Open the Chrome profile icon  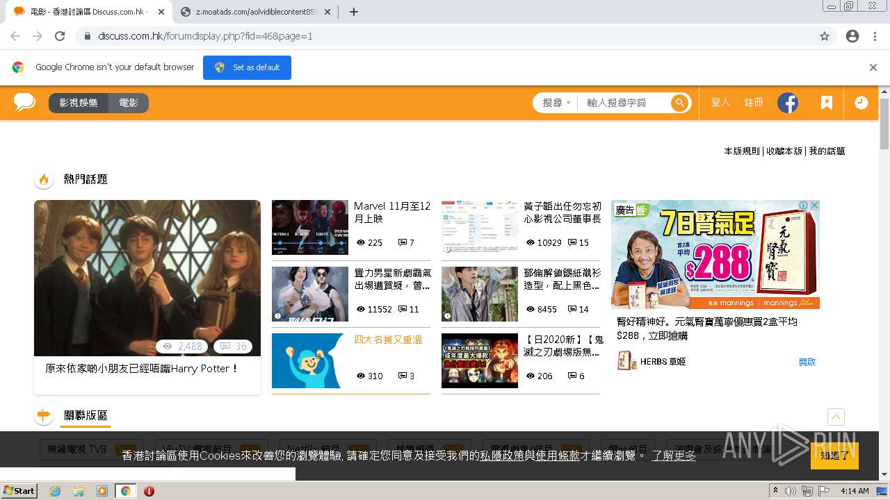pyautogui.click(x=852, y=36)
